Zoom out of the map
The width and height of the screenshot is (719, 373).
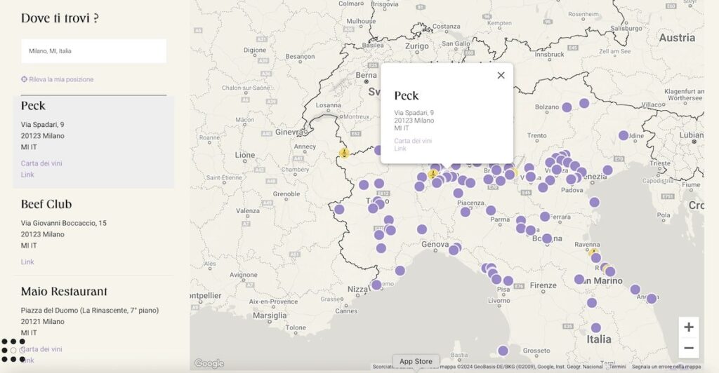click(x=689, y=348)
